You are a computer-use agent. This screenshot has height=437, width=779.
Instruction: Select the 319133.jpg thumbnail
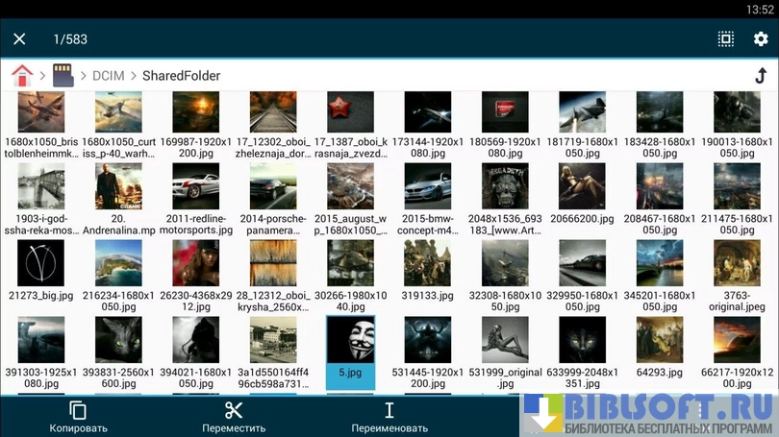point(427,264)
